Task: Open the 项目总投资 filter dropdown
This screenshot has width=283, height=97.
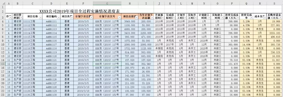Action: [137, 18]
